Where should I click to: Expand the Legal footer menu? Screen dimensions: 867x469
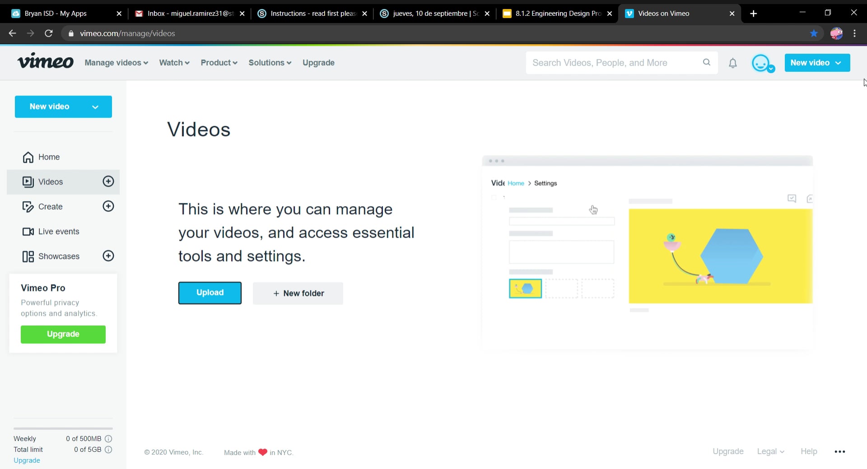point(771,451)
